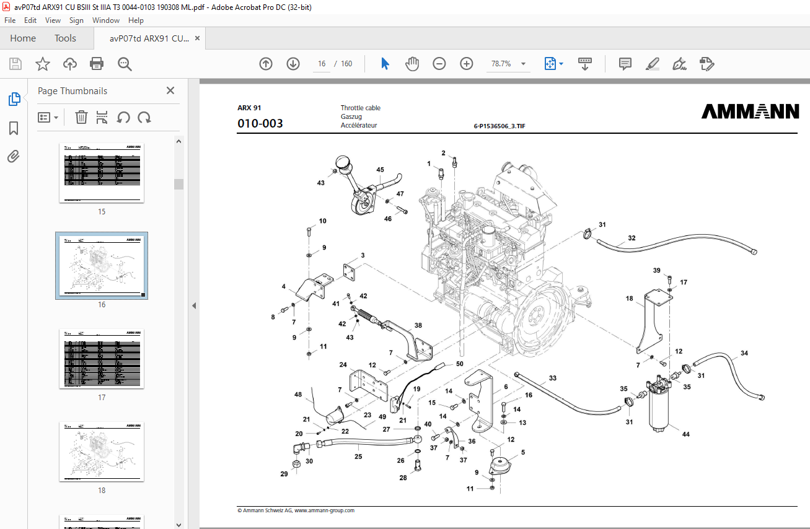This screenshot has width=810, height=529.
Task: Close the Page Thumbnails panel
Action: point(170,90)
